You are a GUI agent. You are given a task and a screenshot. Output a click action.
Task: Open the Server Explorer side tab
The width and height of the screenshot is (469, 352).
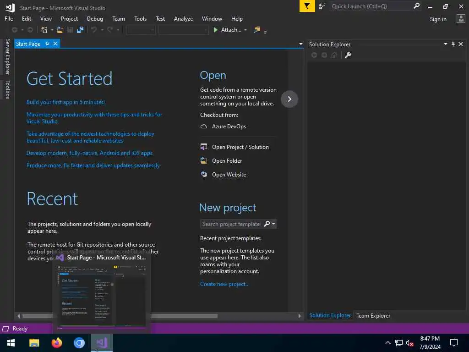(x=7, y=57)
